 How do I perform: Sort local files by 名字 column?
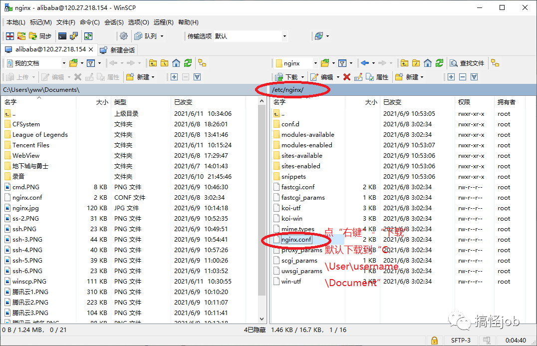[x=38, y=102]
